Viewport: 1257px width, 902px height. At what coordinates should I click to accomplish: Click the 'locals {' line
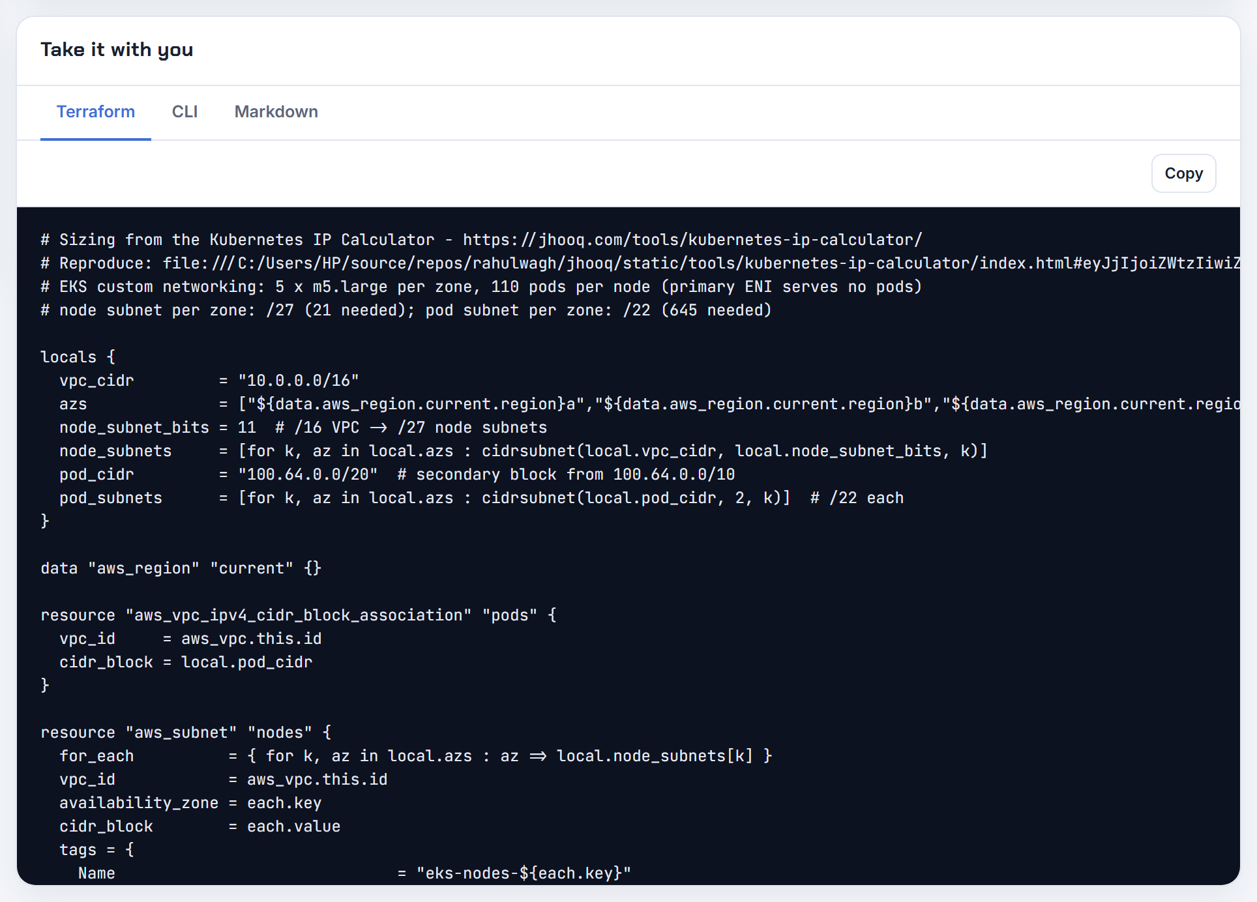[x=78, y=357]
